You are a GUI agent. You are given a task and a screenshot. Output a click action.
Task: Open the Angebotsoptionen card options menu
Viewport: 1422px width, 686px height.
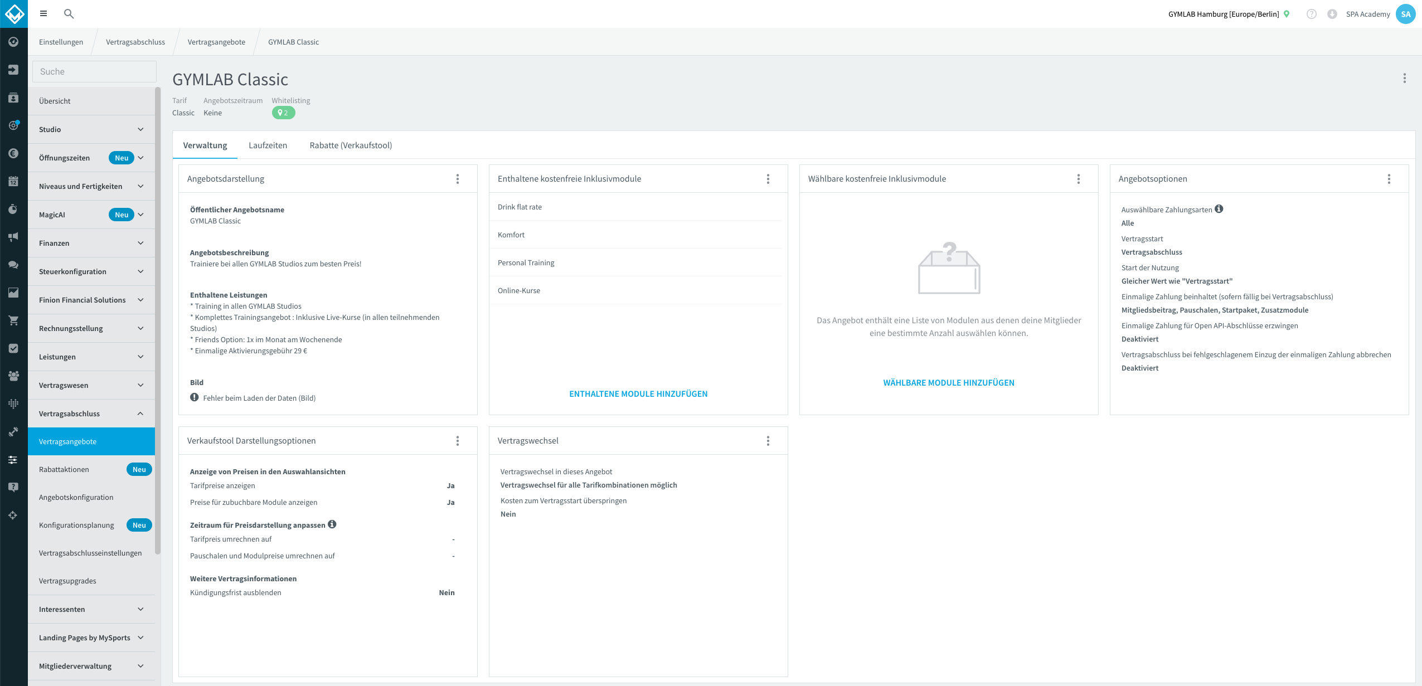tap(1389, 179)
